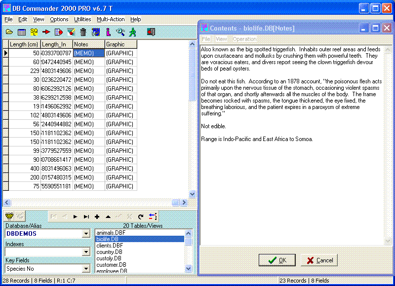Click the trash can icon
The image size is (395, 286).
pos(83,32)
